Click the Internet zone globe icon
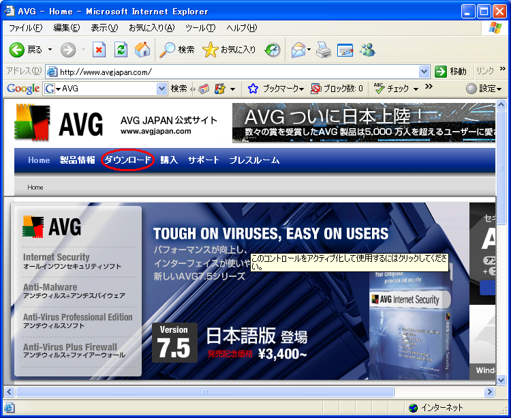511x418 pixels. (413, 408)
